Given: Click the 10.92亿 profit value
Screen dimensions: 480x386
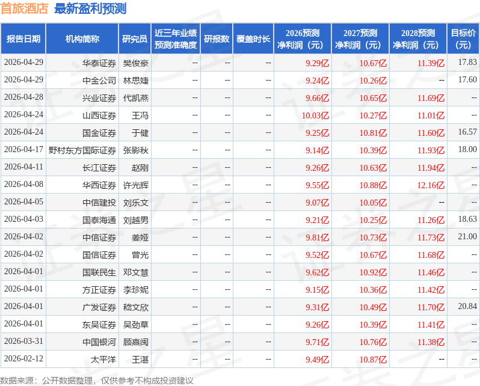Looking at the screenshot, I should pos(373,272).
